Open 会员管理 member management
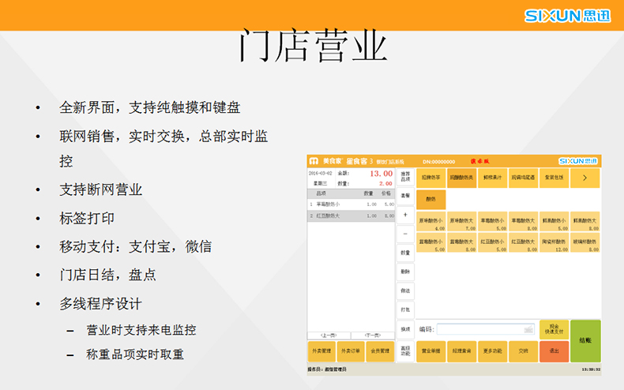Screen dimensions: 624x390 click(x=379, y=350)
